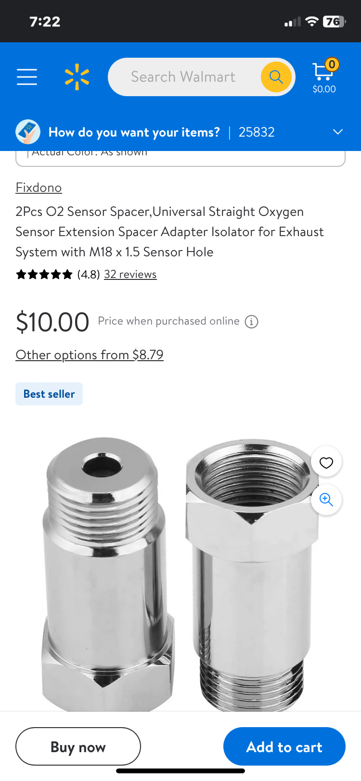The height and width of the screenshot is (781, 361).
Task: Tap the Walmart spark logo
Action: tap(77, 77)
